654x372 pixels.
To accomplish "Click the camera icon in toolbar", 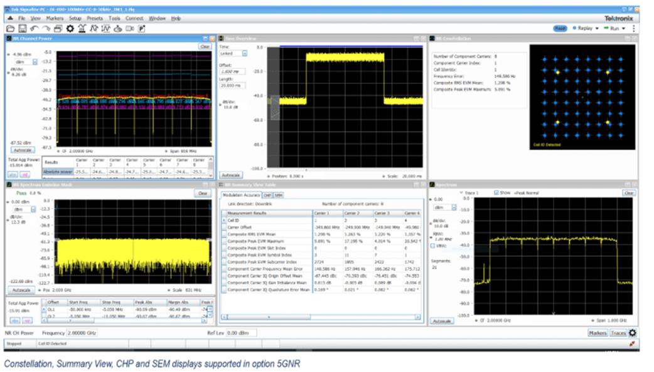I will 129,29.
